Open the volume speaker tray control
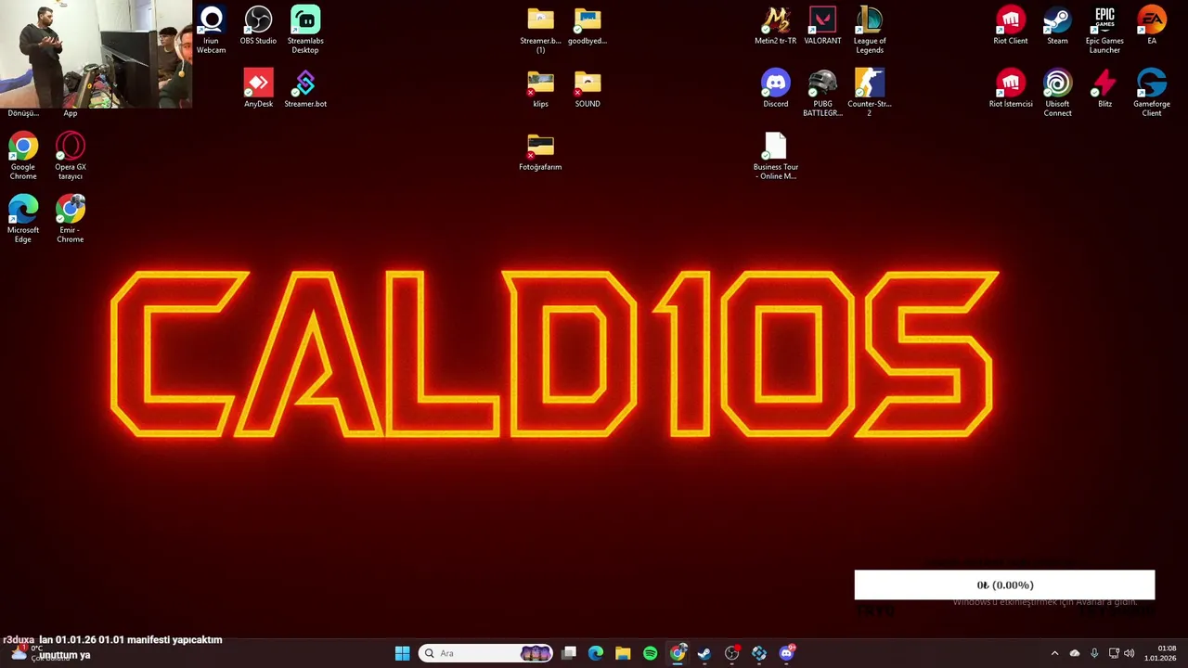 (x=1130, y=653)
